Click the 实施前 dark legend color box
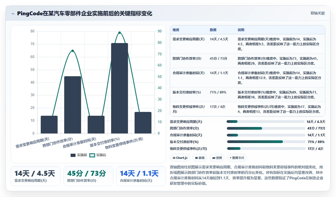336x197 pixels. [x=73, y=155]
